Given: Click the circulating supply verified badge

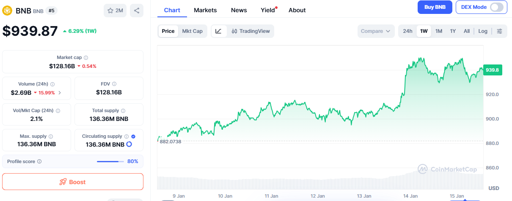Looking at the screenshot, I should coord(133,137).
